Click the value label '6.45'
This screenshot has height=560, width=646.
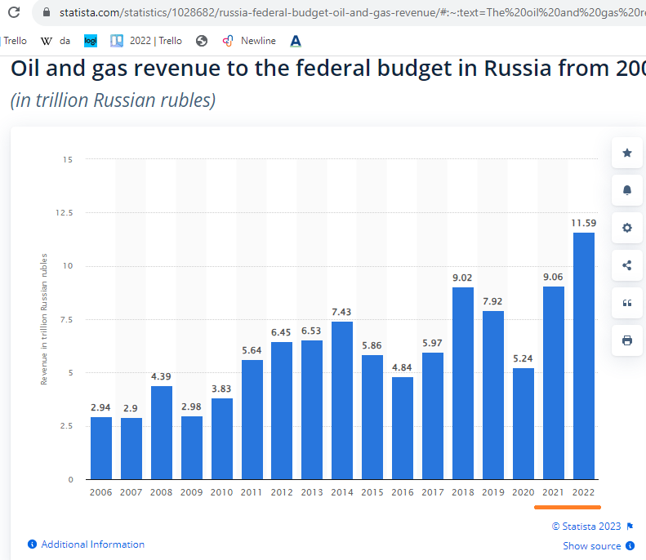click(x=281, y=332)
